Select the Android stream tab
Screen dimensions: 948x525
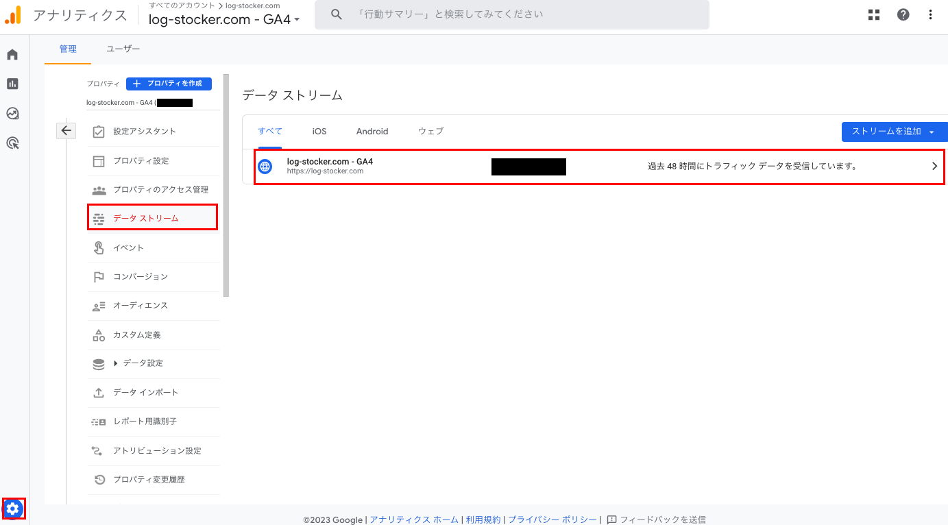372,132
